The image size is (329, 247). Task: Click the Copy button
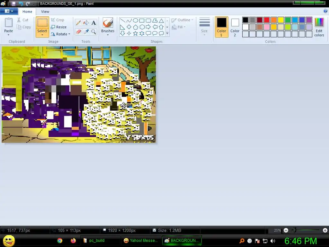[24, 27]
